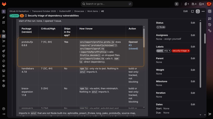
Task: Open GuillermoRP breadcrumb link
Action: pos(65,11)
